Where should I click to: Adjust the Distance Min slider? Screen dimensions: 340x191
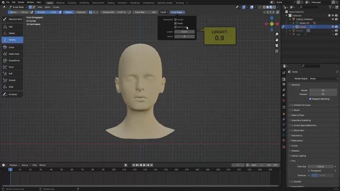click(x=114, y=12)
